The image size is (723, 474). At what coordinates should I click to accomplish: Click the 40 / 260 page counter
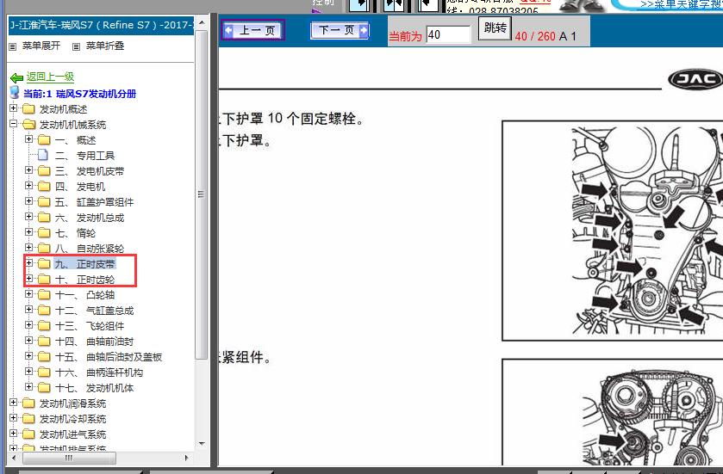(535, 36)
